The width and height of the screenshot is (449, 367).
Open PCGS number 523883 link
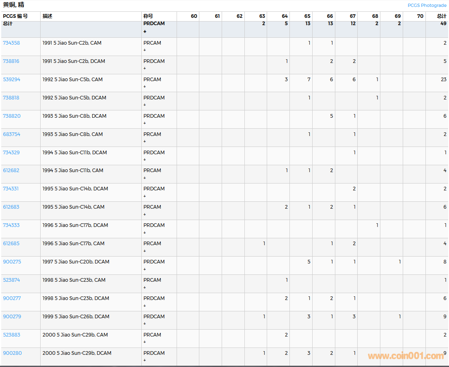pyautogui.click(x=11, y=335)
